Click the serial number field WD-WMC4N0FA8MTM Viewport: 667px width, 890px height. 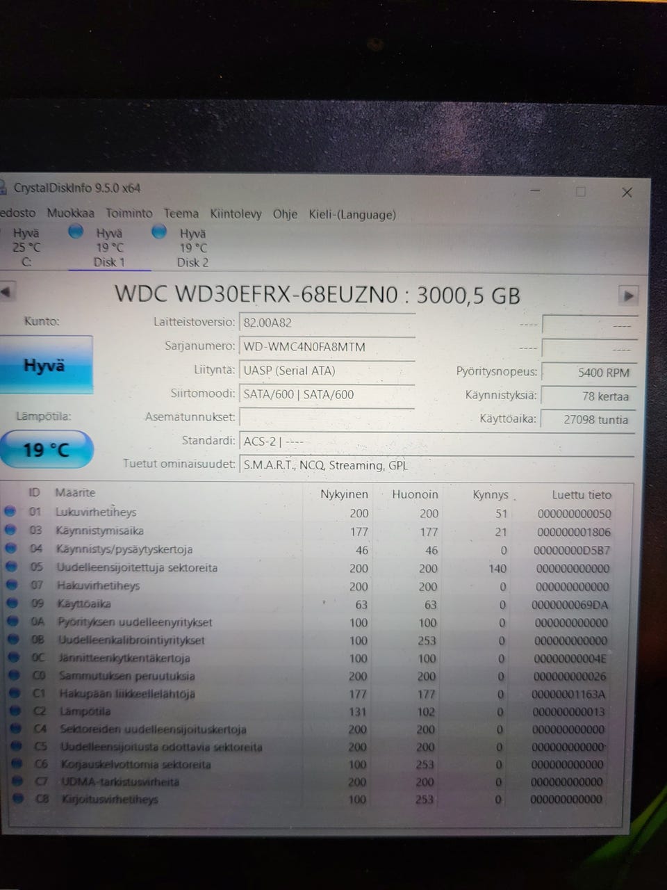pos(327,346)
